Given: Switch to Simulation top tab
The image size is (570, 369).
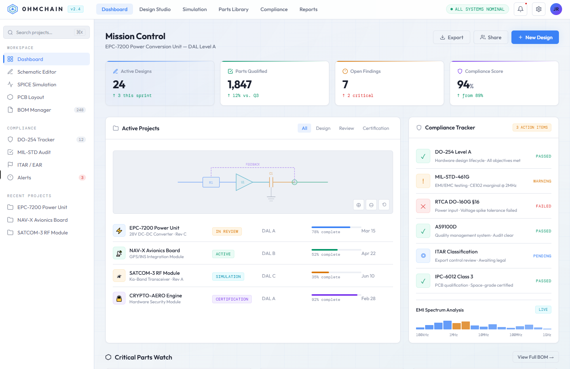Looking at the screenshot, I should (x=195, y=9).
